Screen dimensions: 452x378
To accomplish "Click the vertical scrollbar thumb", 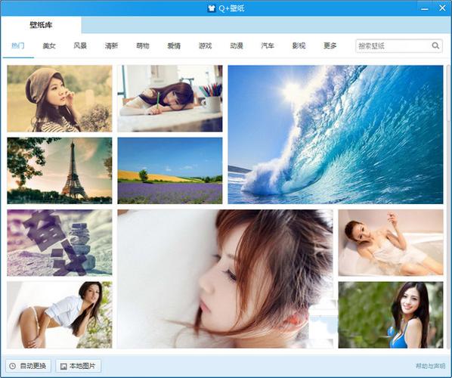I will click(x=448, y=94).
